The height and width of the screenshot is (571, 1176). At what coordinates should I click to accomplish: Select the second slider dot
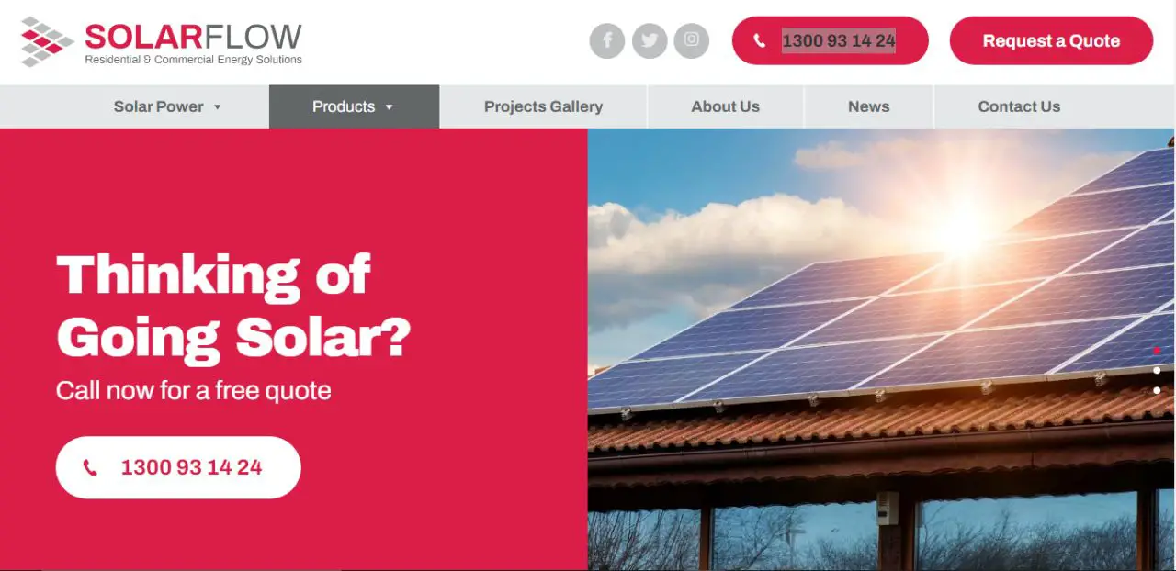point(1157,371)
